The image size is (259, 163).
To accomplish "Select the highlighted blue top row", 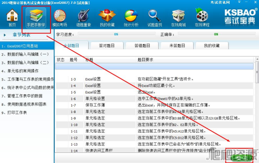I will tap(154, 66).
